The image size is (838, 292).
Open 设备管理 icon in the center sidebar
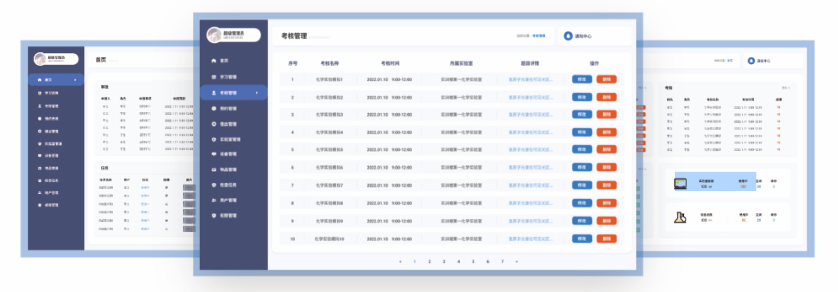coord(214,154)
